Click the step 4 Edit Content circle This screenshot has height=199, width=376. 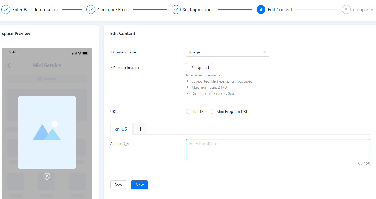pos(261,9)
